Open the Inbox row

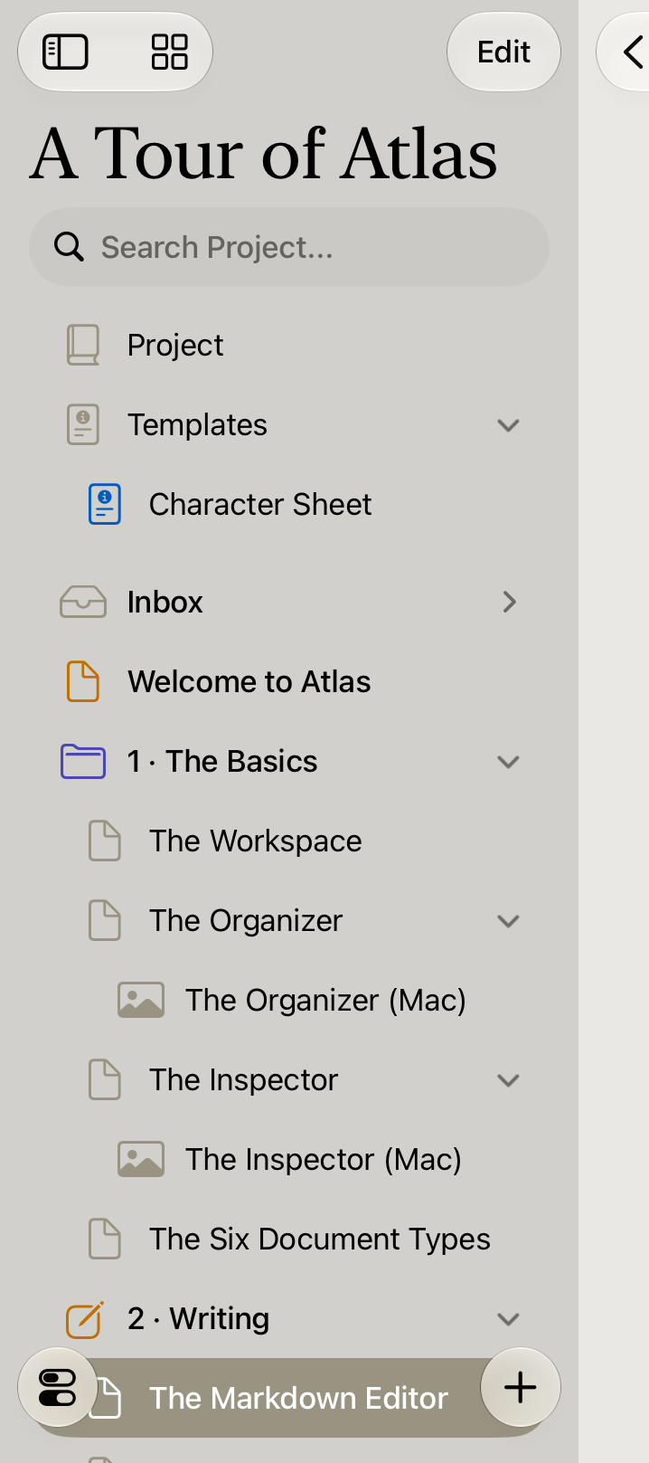coord(289,602)
